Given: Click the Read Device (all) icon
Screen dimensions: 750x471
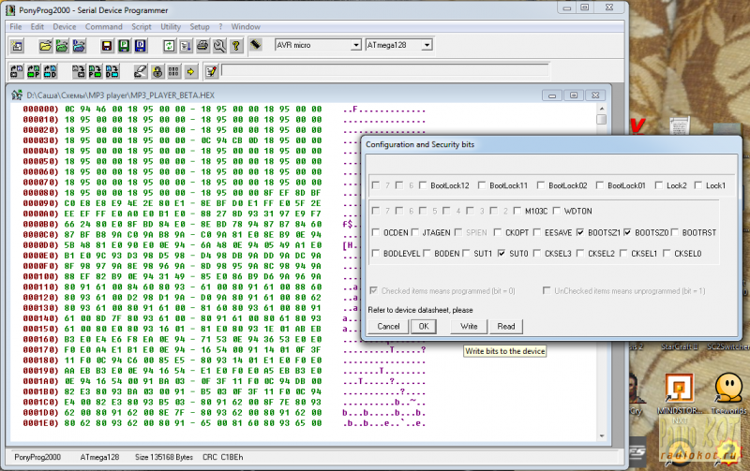Looking at the screenshot, I should click(x=17, y=72).
